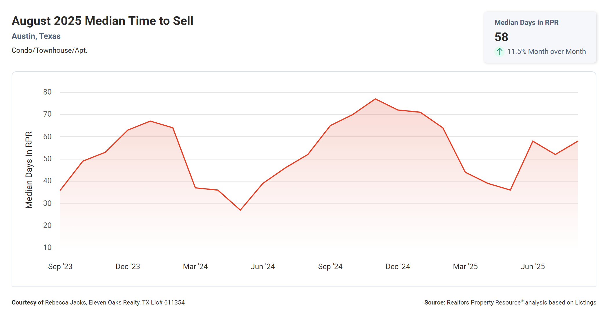Click the Mar '25 x-axis label
Screen dimensions: 608x319
tap(465, 267)
